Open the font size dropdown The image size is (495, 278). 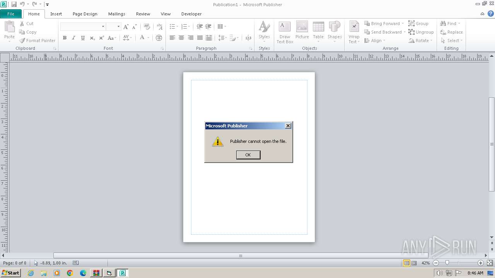tap(119, 27)
